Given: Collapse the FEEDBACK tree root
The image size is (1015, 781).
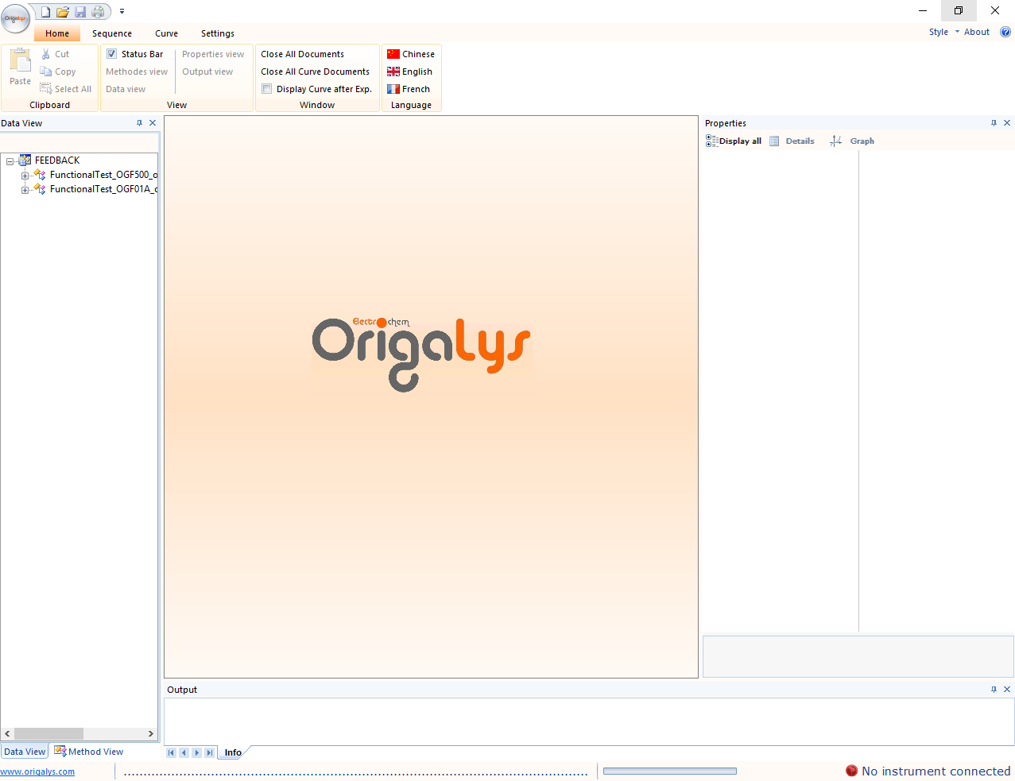Looking at the screenshot, I should pos(10,161).
